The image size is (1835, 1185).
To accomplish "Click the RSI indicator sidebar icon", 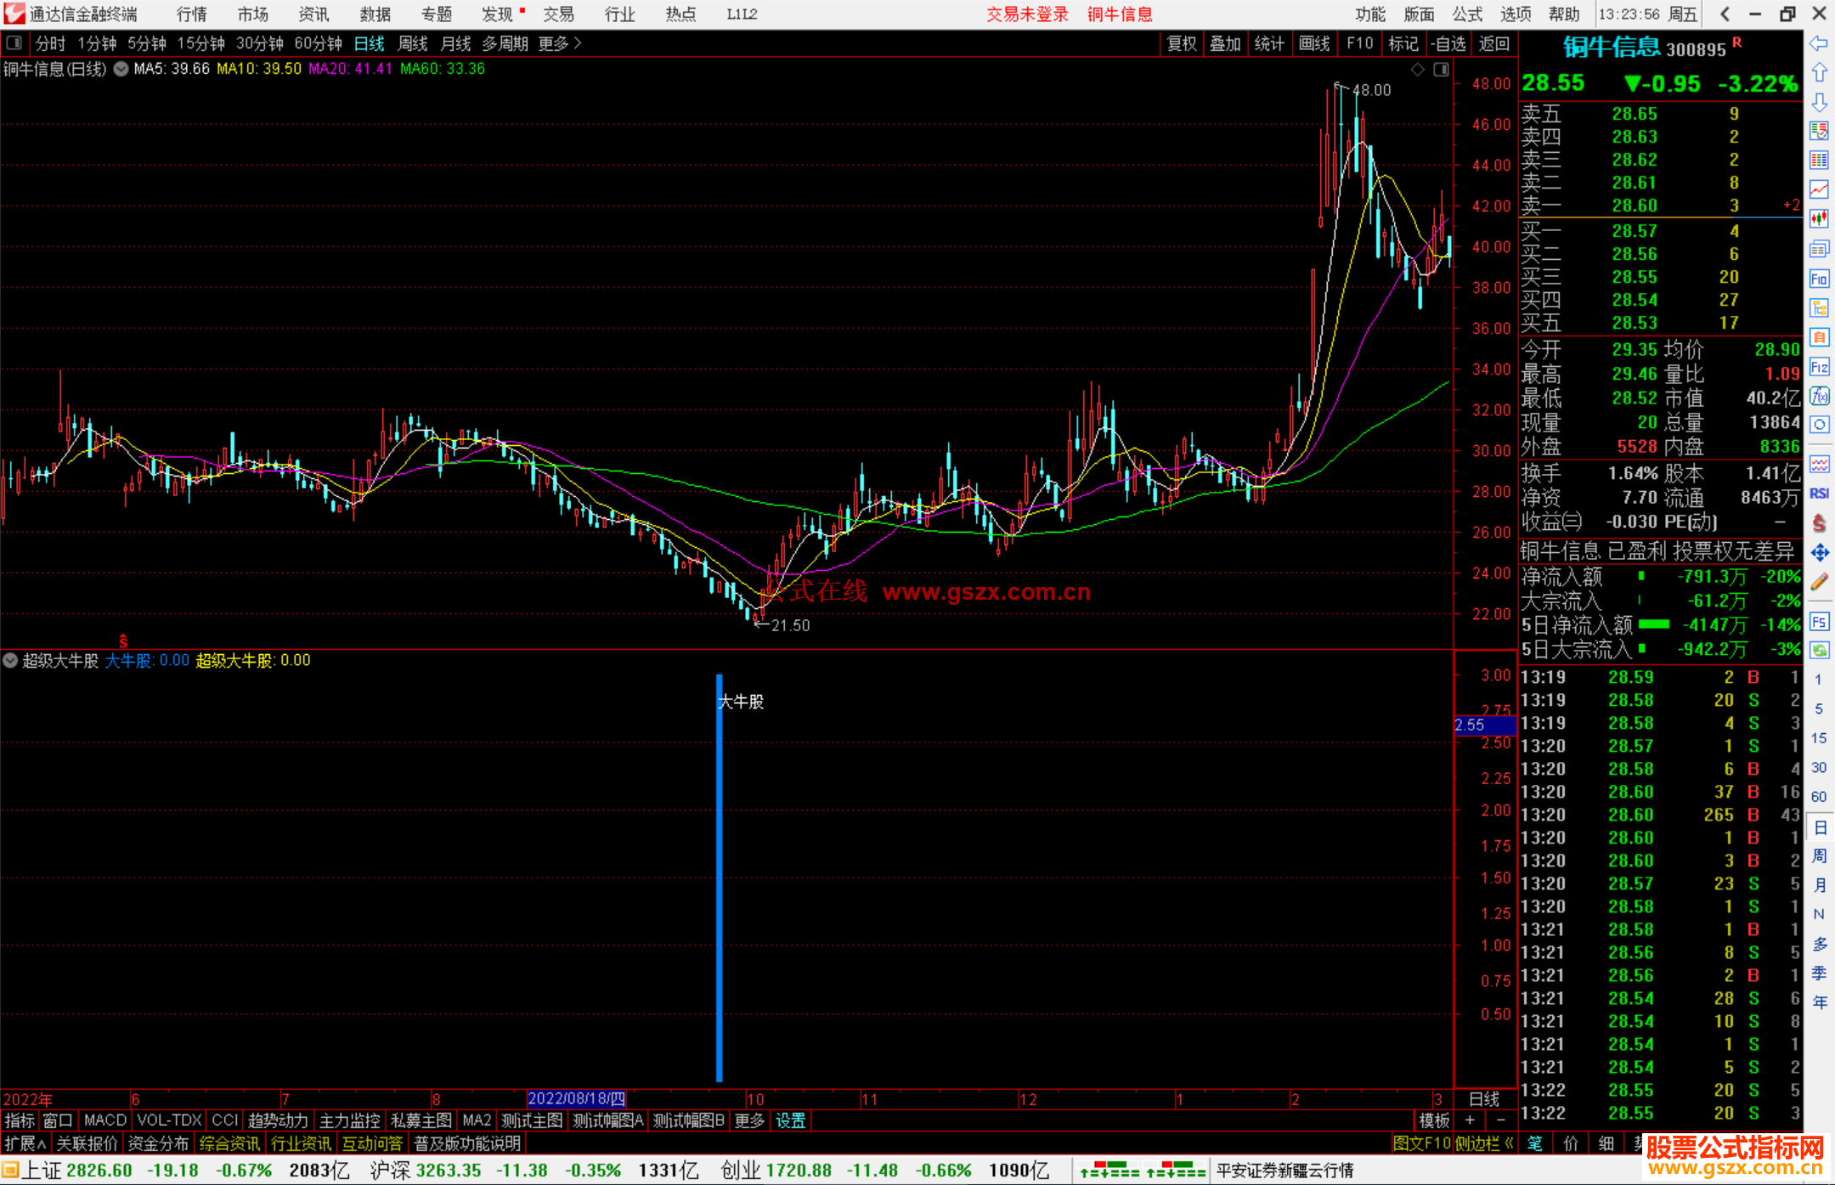I will 1819,494.
